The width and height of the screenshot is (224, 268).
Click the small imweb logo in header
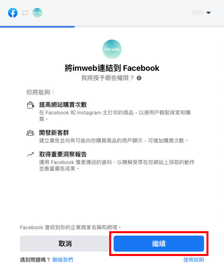pyautogui.click(x=37, y=13)
